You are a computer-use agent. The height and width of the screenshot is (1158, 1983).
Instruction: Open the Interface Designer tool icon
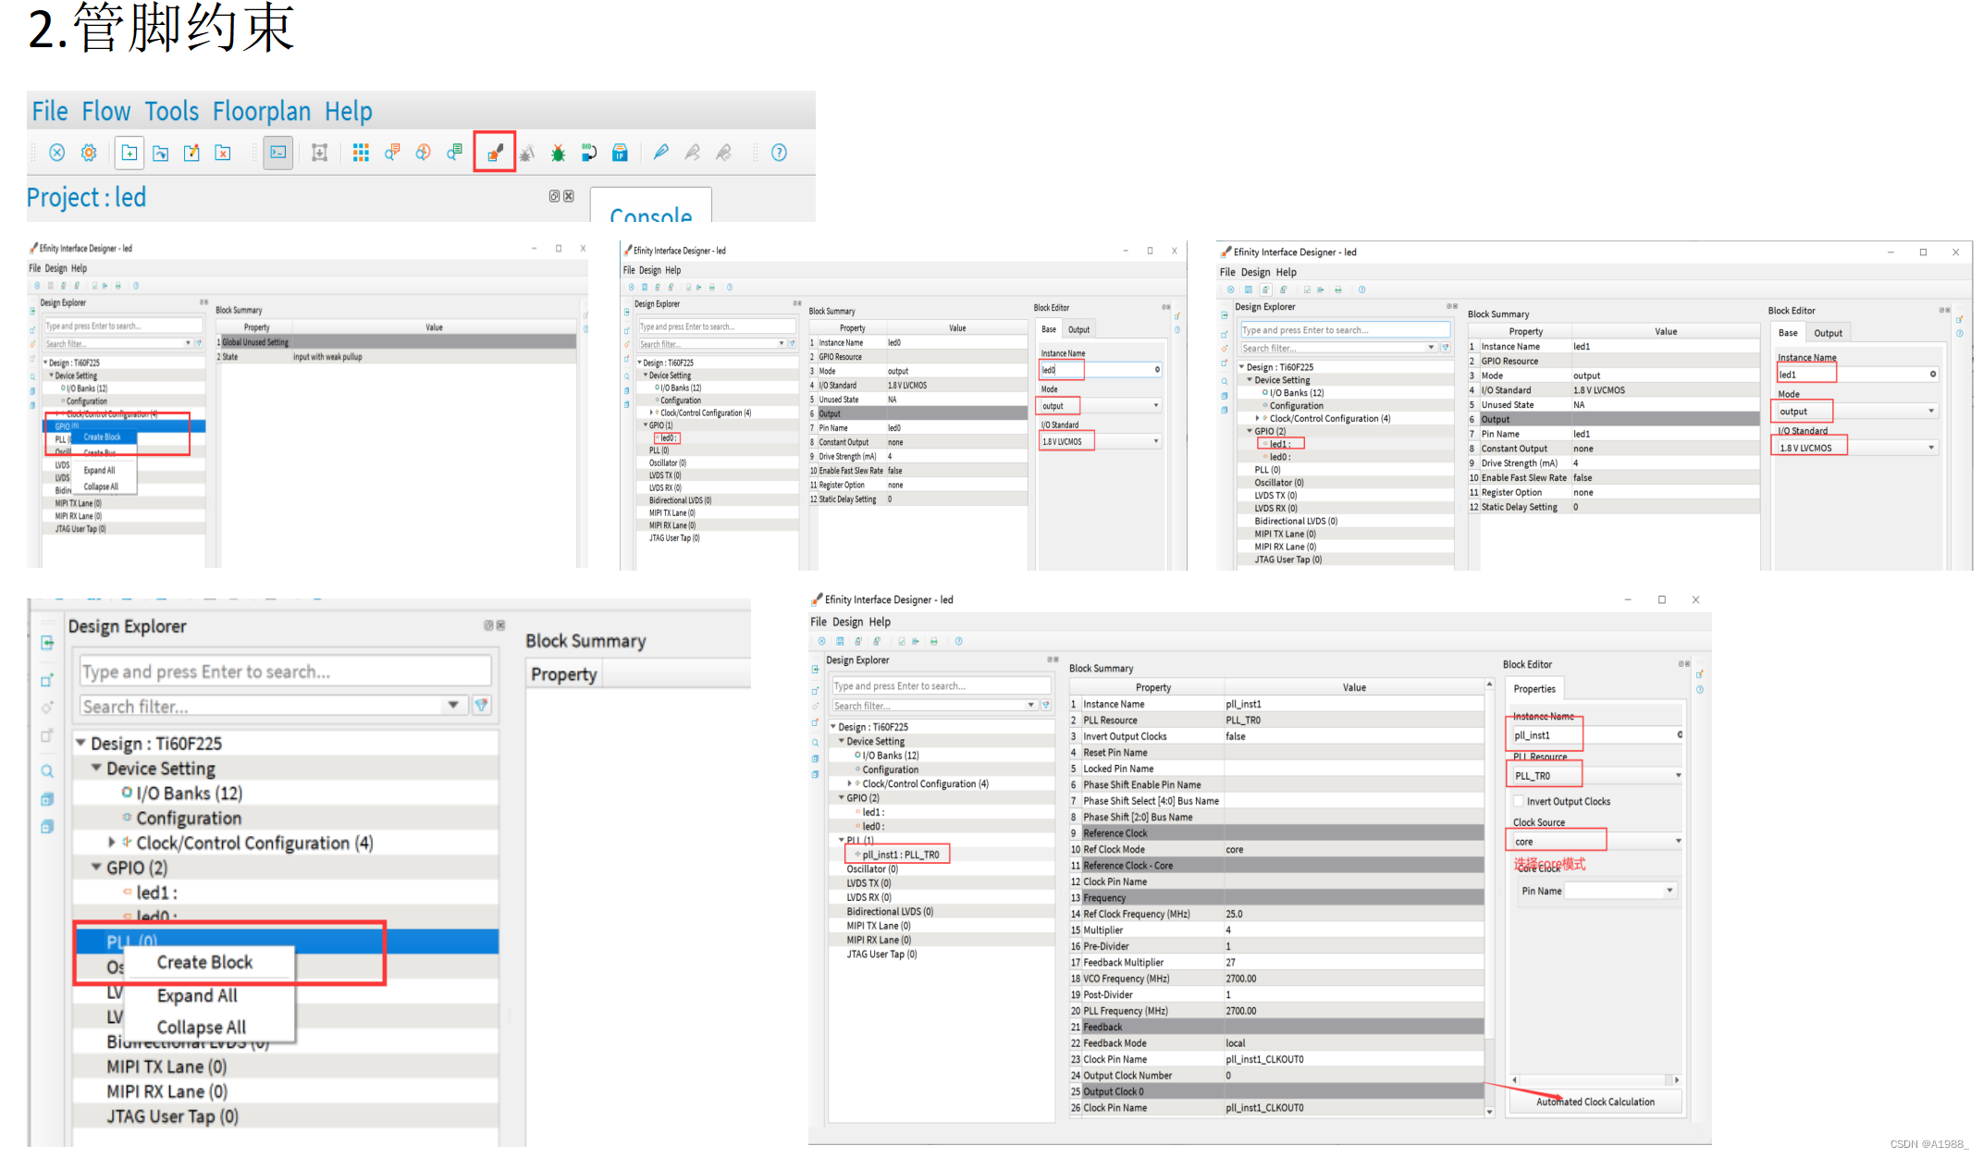495,153
